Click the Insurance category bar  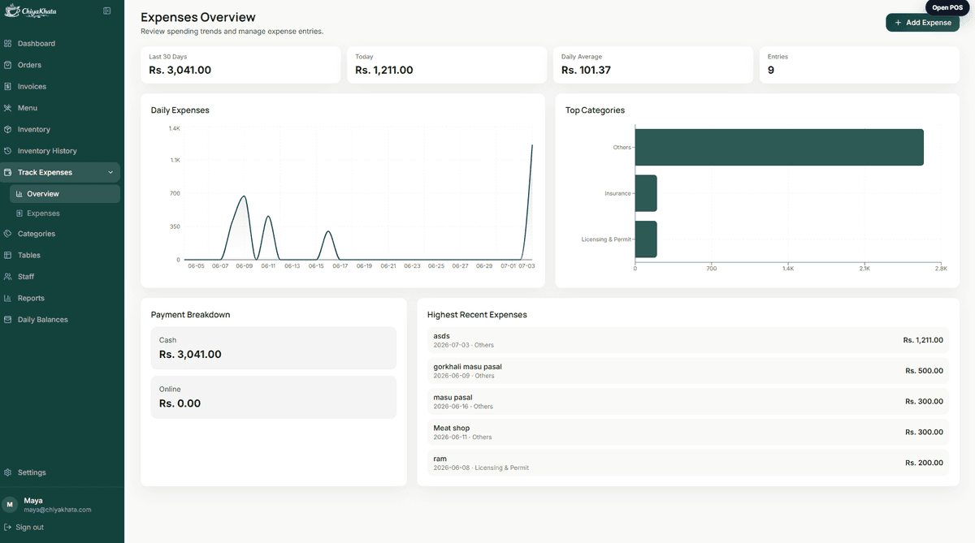coord(646,193)
